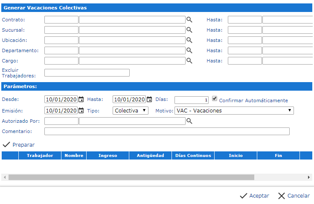
Task: Click the Trabajador column header
Action: 40,156
